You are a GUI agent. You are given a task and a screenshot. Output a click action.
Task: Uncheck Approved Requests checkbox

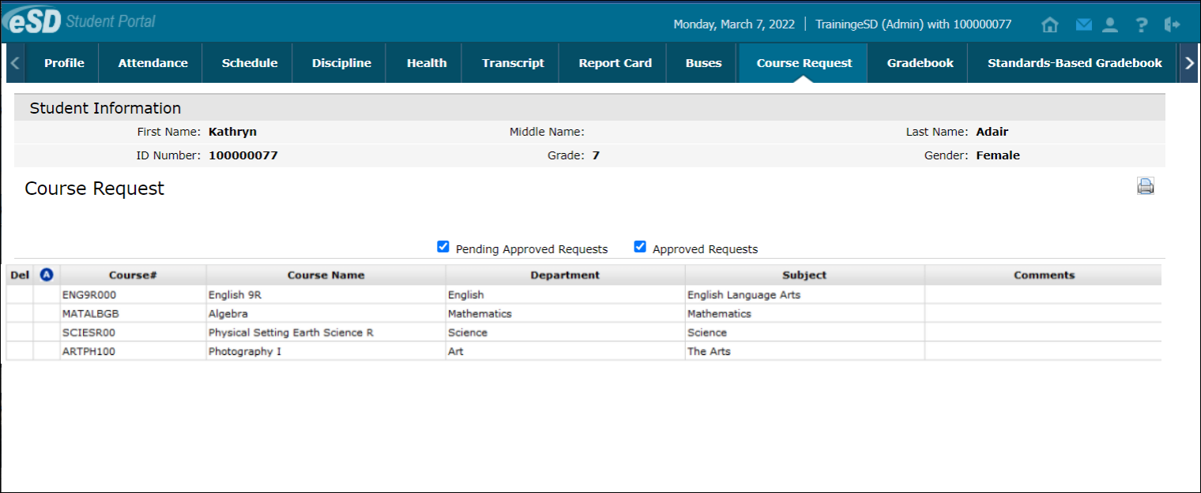tap(640, 247)
